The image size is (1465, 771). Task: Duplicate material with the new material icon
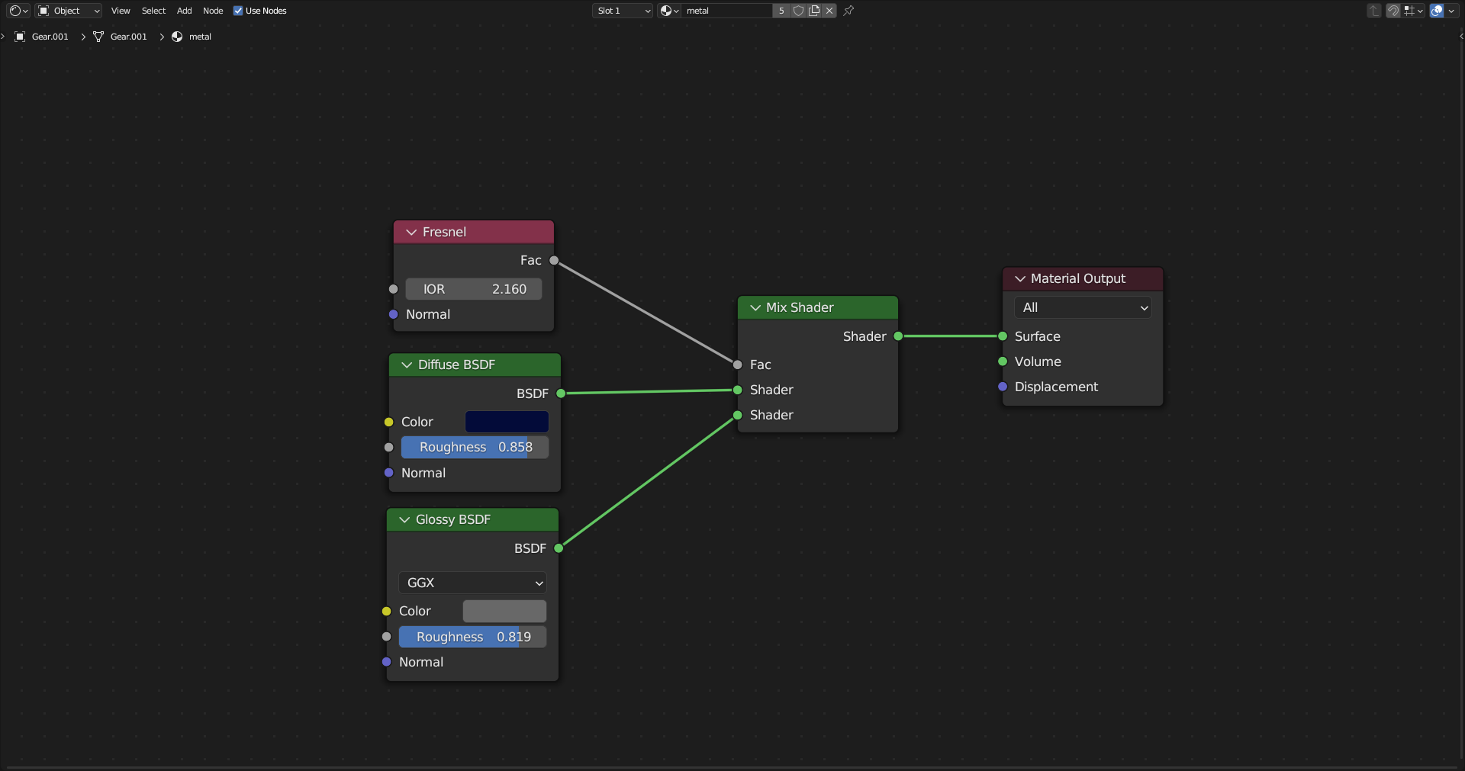[814, 11]
